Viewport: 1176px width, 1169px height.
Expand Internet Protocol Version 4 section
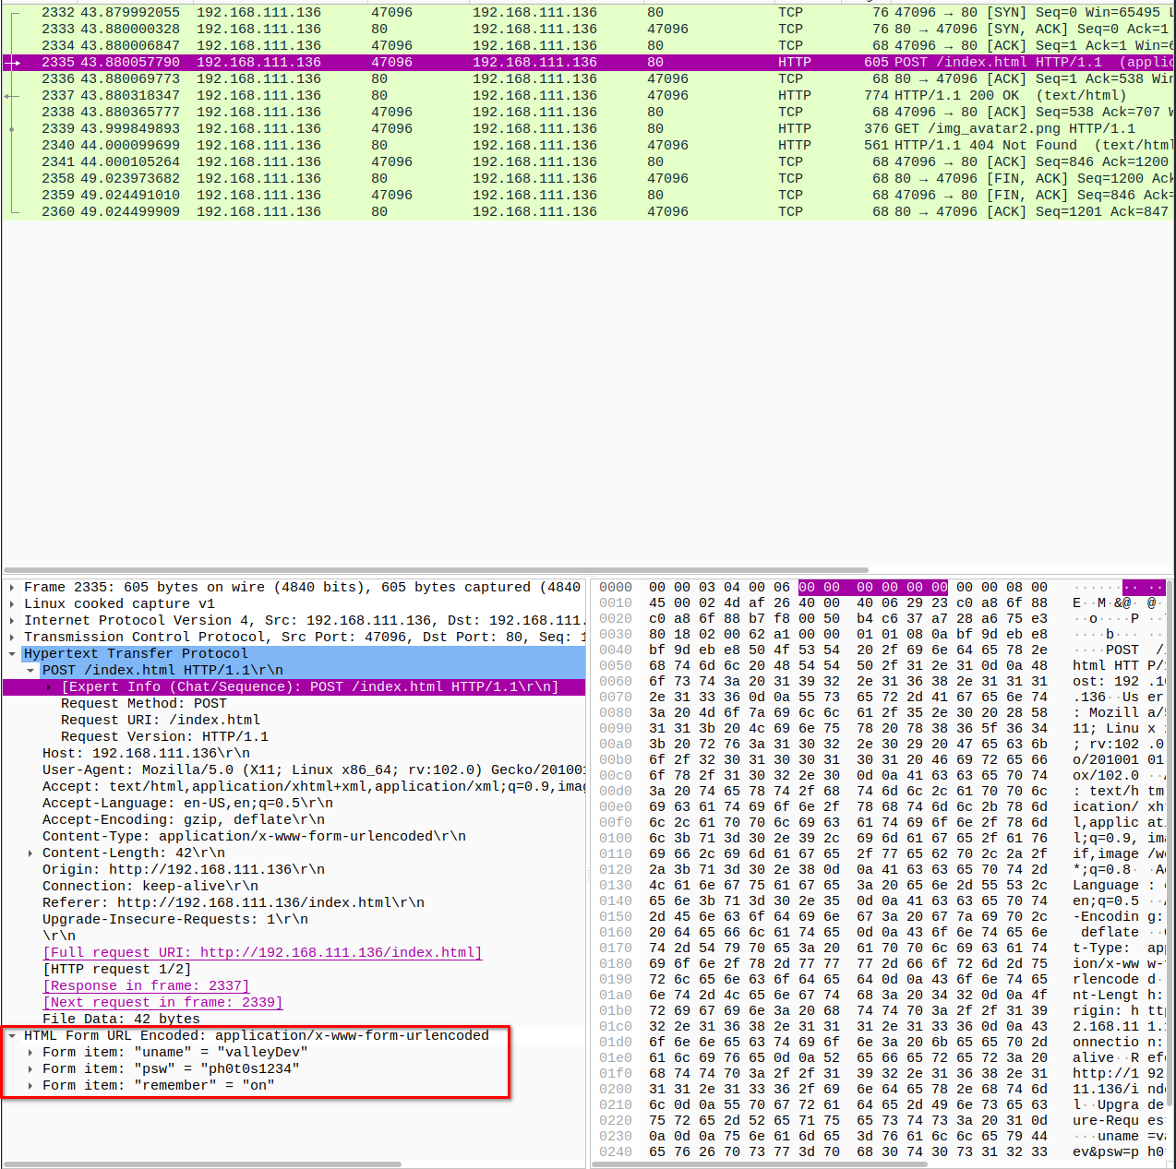point(12,621)
